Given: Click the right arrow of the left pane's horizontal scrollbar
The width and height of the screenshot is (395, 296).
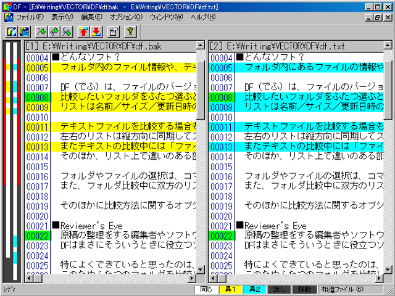Looking at the screenshot, I should 192,278.
